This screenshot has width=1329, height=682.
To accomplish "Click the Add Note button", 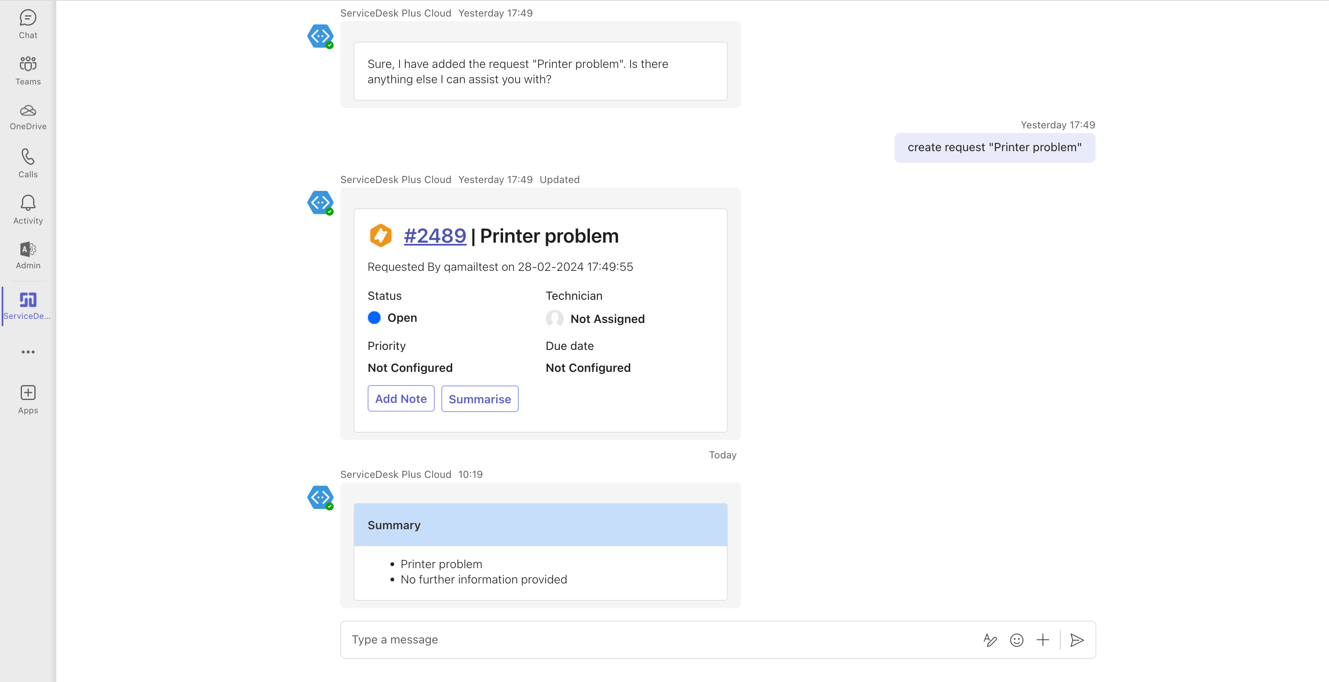I will 401,399.
